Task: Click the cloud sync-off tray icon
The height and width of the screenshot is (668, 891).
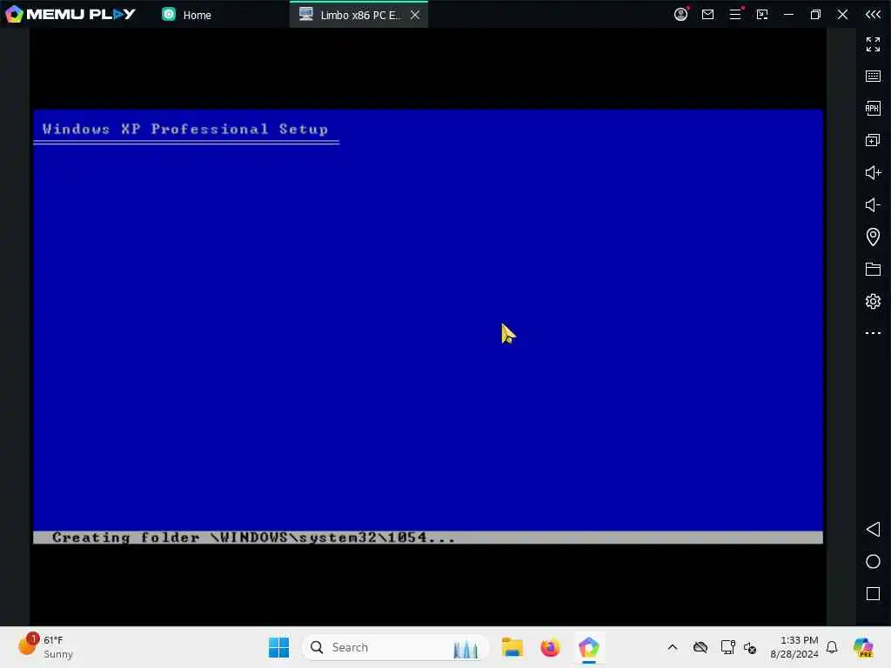Action: coord(700,647)
